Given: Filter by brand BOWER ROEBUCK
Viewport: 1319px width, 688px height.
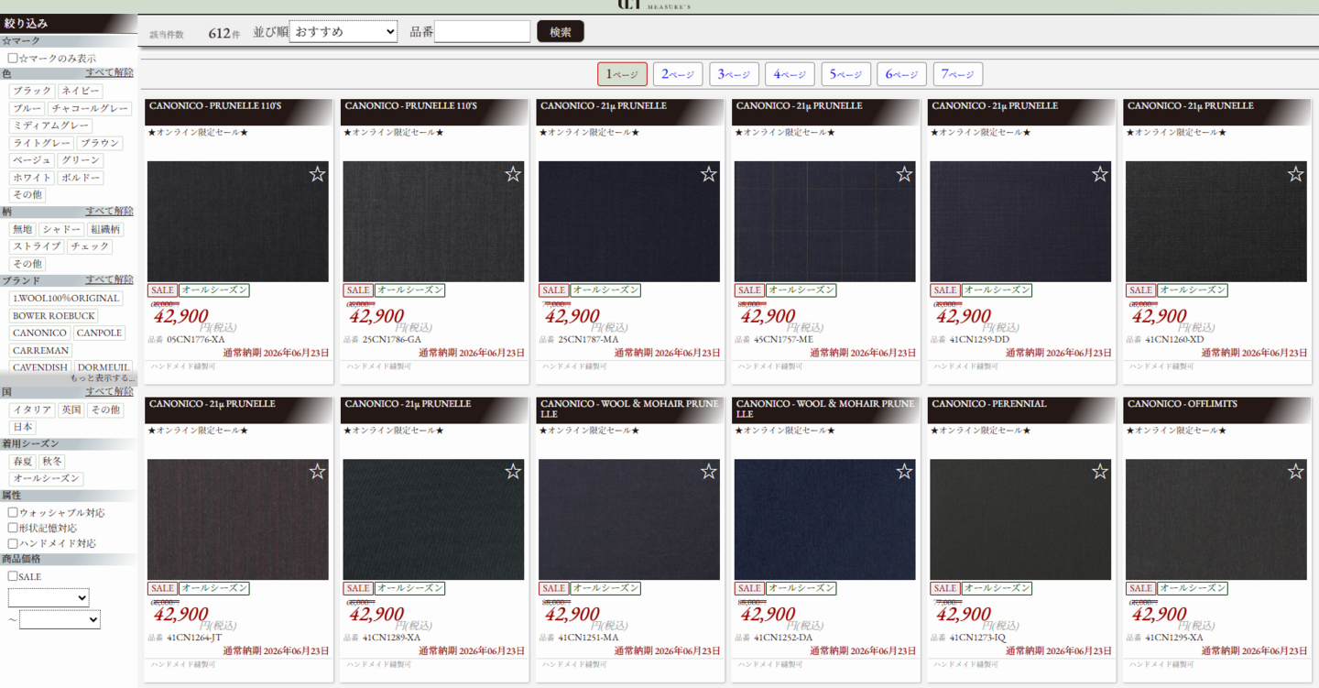Looking at the screenshot, I should (54, 316).
